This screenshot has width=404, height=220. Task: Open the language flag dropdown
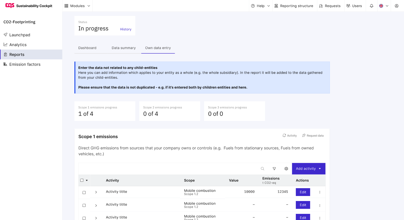(384, 6)
